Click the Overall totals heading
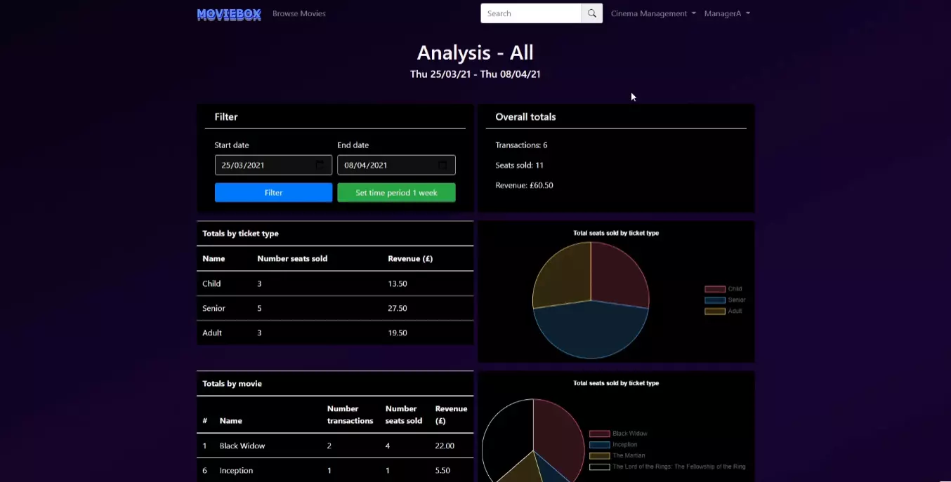This screenshot has width=951, height=482. click(525, 116)
